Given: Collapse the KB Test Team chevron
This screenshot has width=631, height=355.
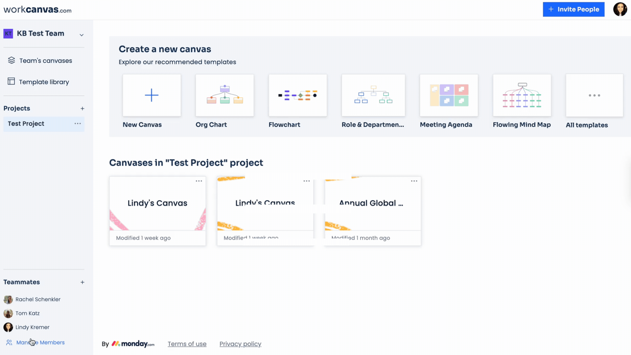Looking at the screenshot, I should click(x=82, y=35).
